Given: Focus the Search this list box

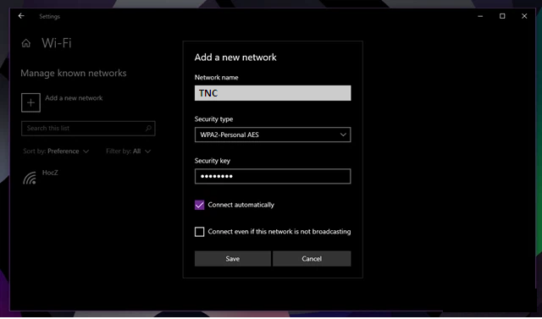Looking at the screenshot, I should click(x=88, y=128).
